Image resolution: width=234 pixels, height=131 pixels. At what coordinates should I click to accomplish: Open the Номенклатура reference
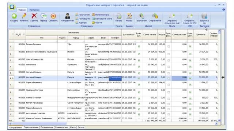pyautogui.click(x=101, y=15)
